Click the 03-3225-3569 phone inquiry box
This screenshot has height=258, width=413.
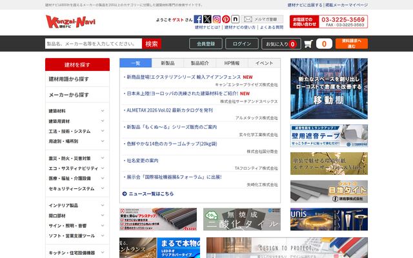tap(328, 21)
